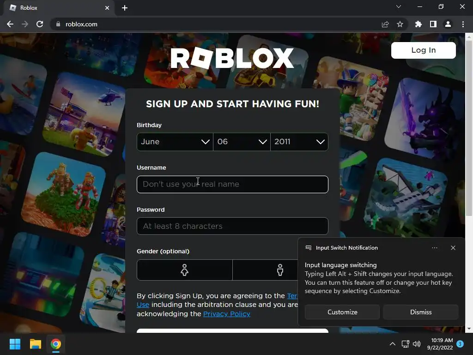Click the sign up heading text
Screen dimensions: 473x355
pyautogui.click(x=232, y=104)
